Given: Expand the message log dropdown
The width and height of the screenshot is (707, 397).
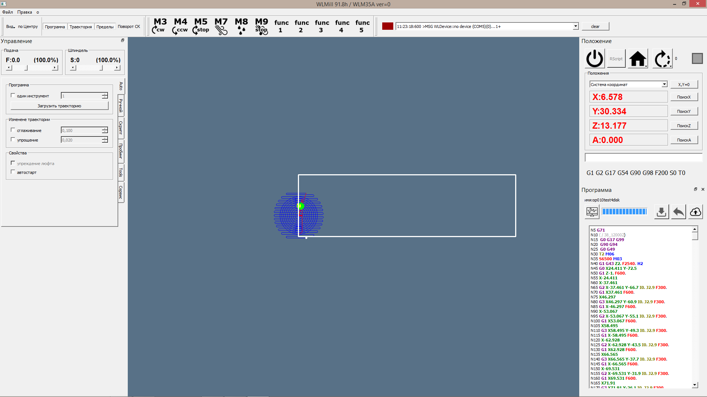Looking at the screenshot, I should point(575,26).
